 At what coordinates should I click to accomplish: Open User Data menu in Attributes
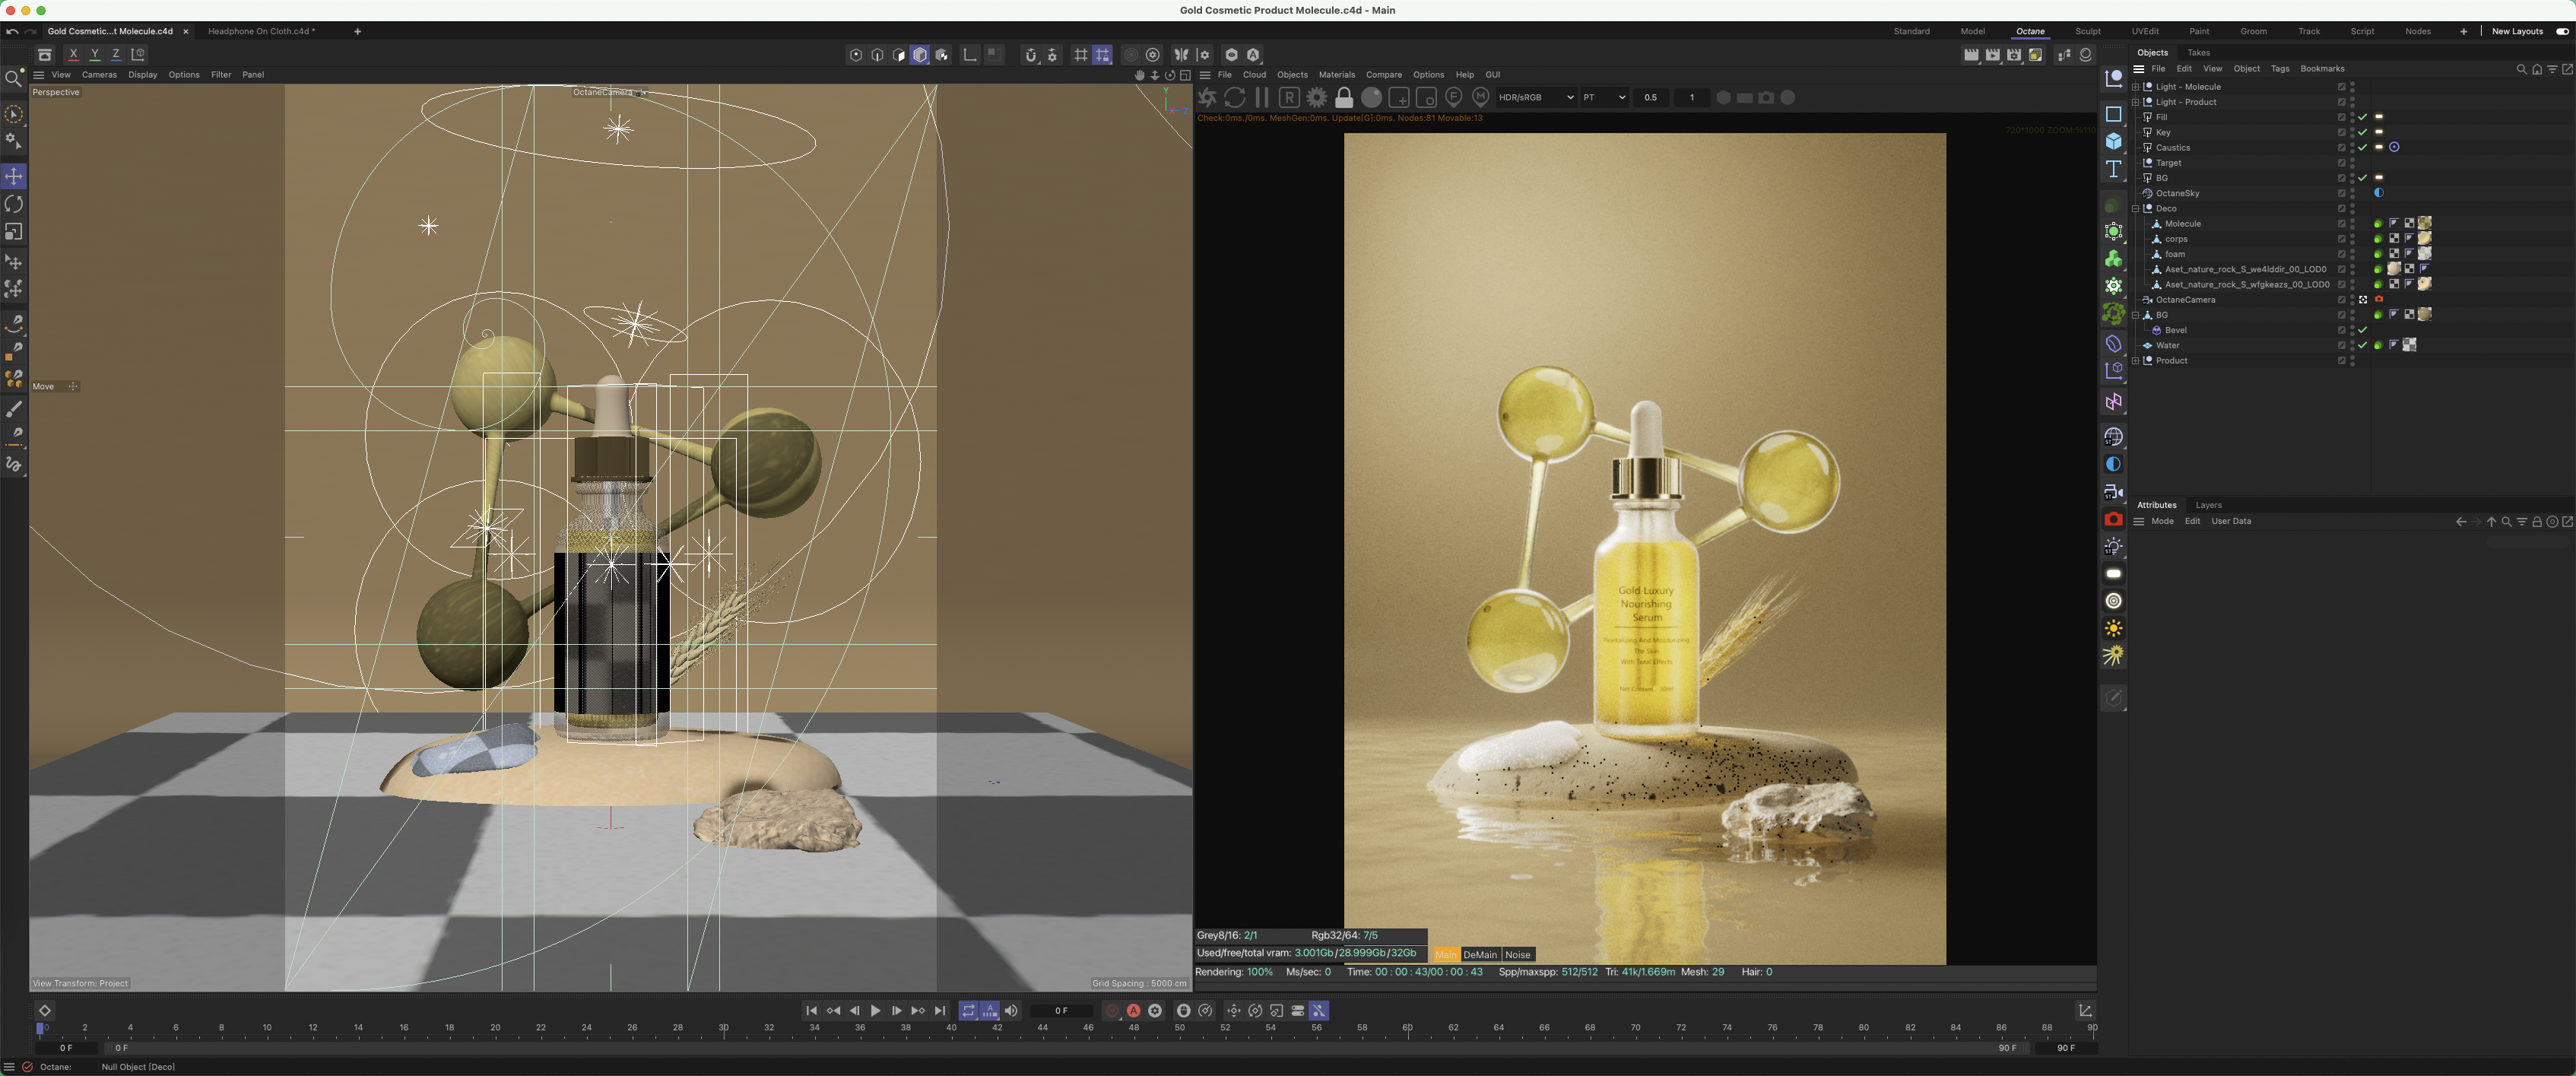[2231, 521]
